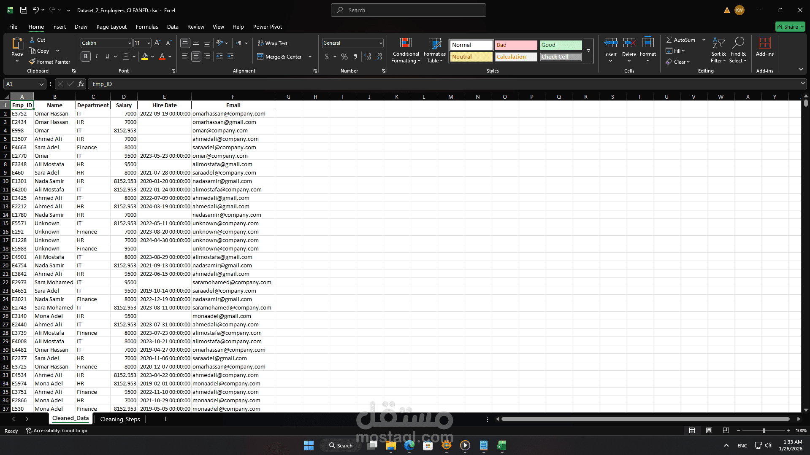Switch to the Data tab
Image resolution: width=810 pixels, height=455 pixels.
(172, 27)
